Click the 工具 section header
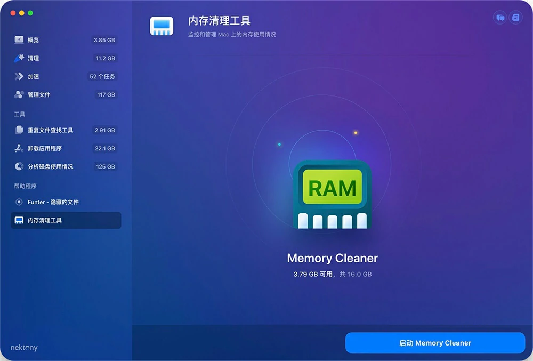Image resolution: width=533 pixels, height=361 pixels. pyautogui.click(x=19, y=114)
